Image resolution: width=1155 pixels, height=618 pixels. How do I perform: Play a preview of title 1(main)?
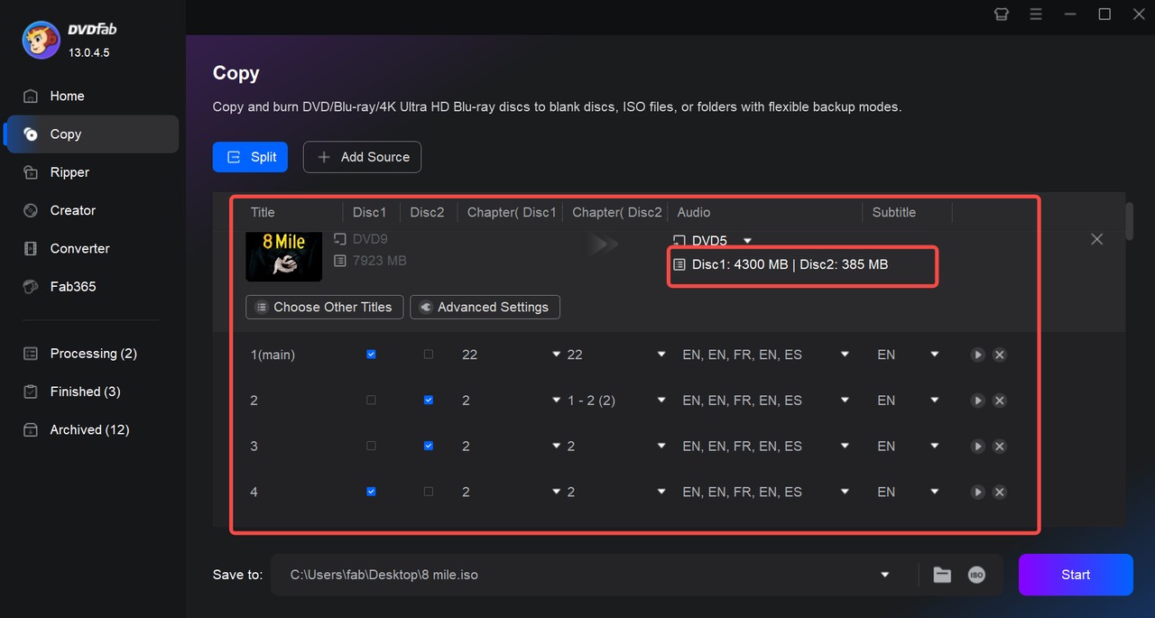977,355
